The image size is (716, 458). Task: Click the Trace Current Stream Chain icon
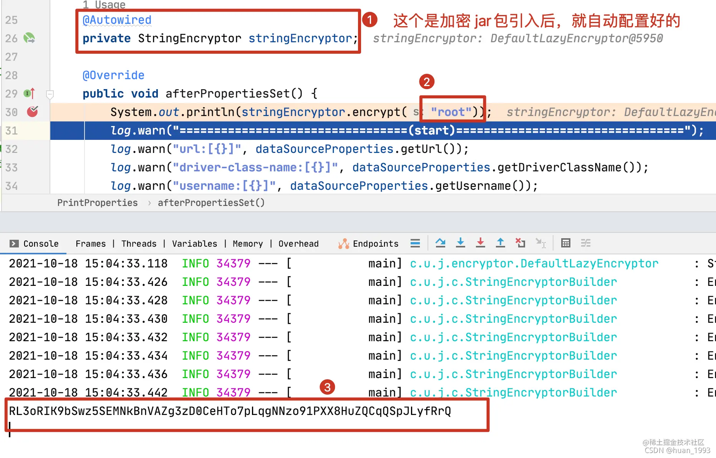pos(585,243)
